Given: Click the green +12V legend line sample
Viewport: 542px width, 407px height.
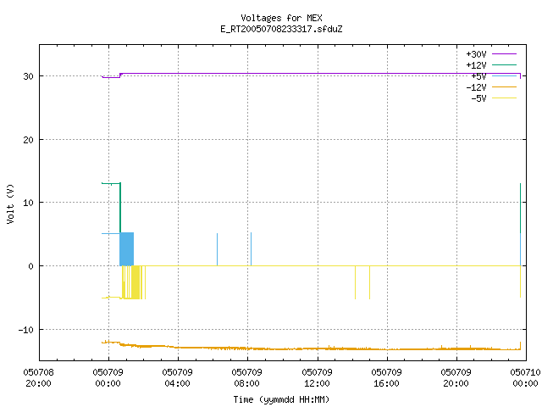Looking at the screenshot, I should click(x=505, y=64).
